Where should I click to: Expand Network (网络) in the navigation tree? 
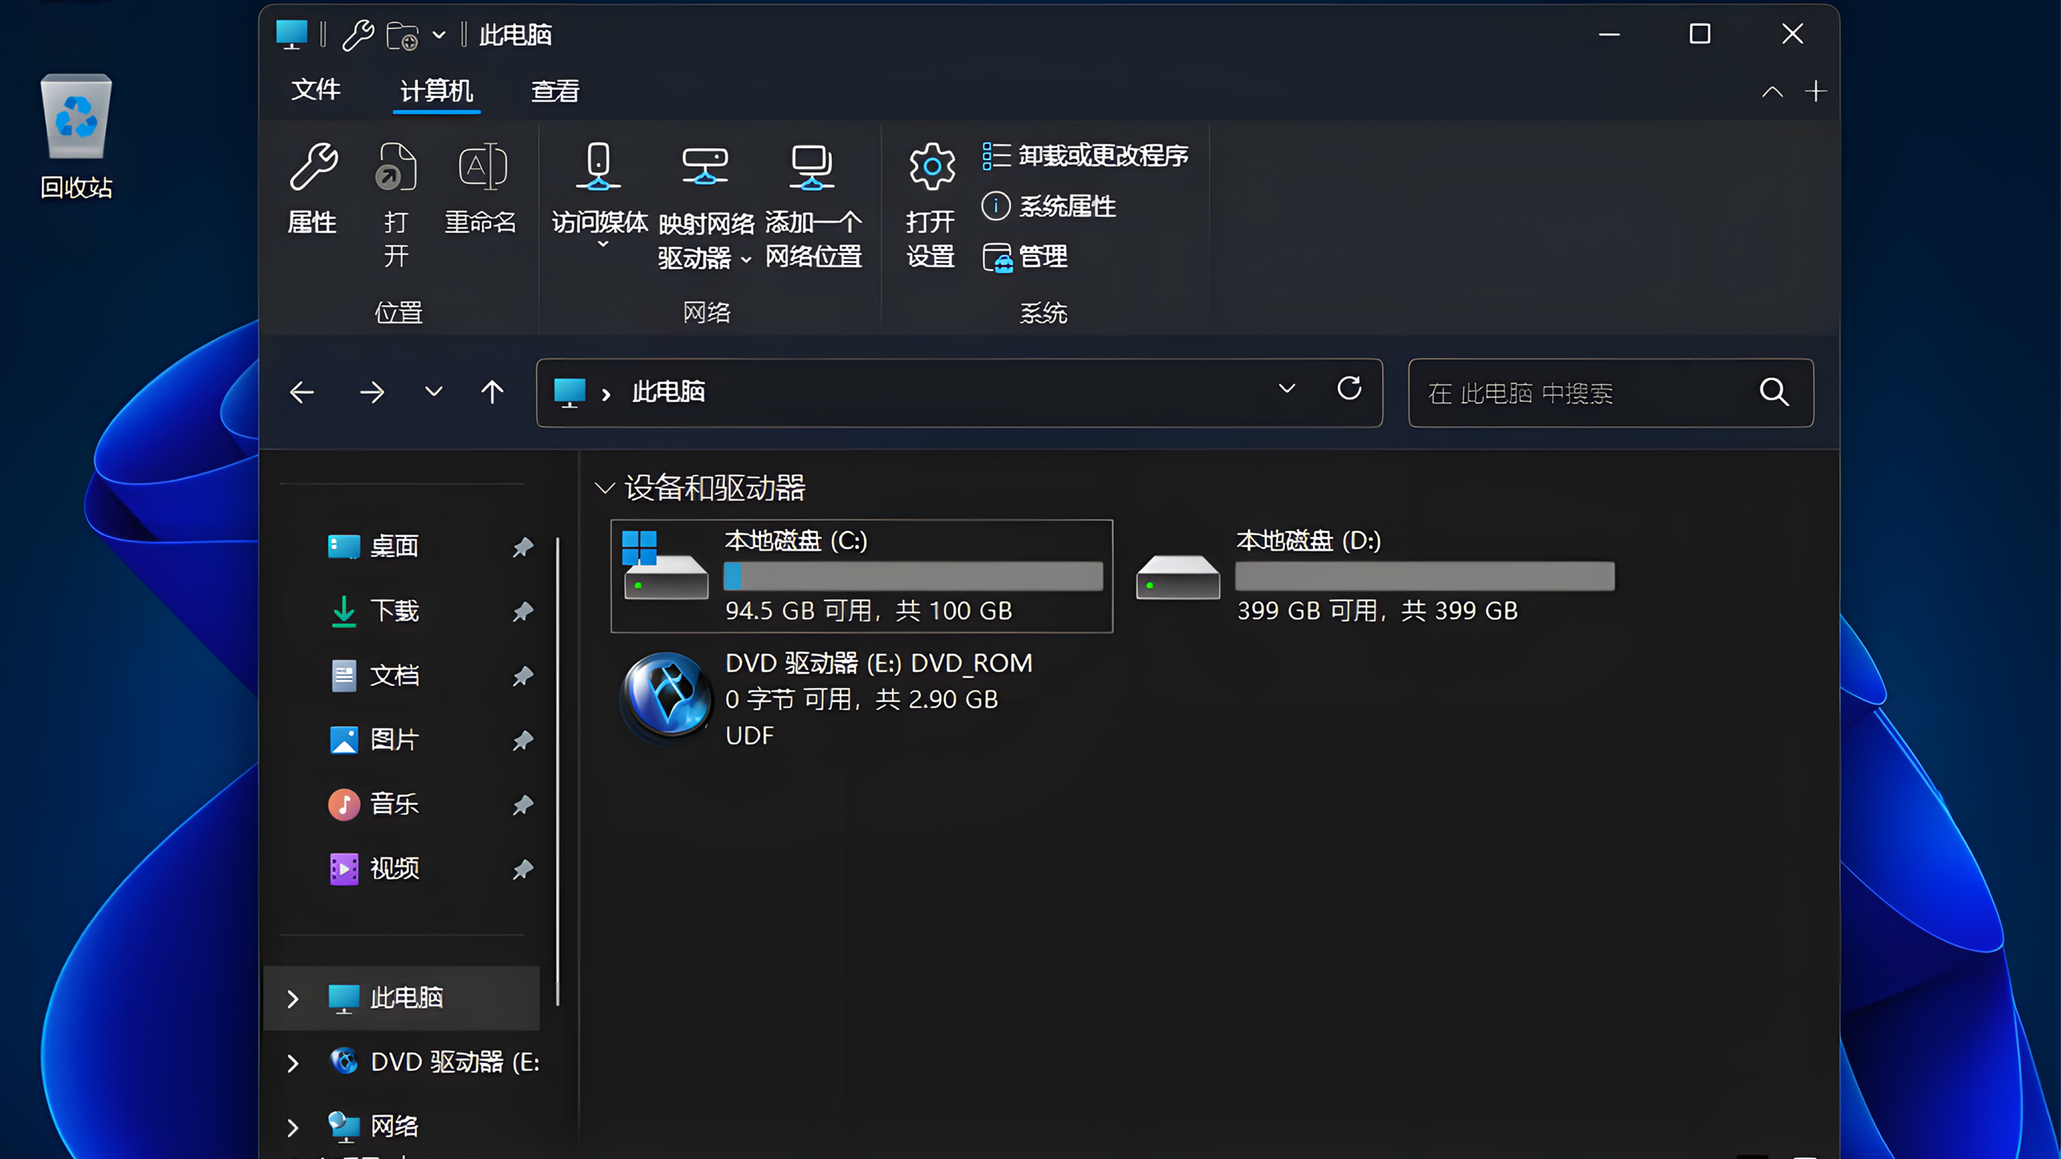point(293,1128)
